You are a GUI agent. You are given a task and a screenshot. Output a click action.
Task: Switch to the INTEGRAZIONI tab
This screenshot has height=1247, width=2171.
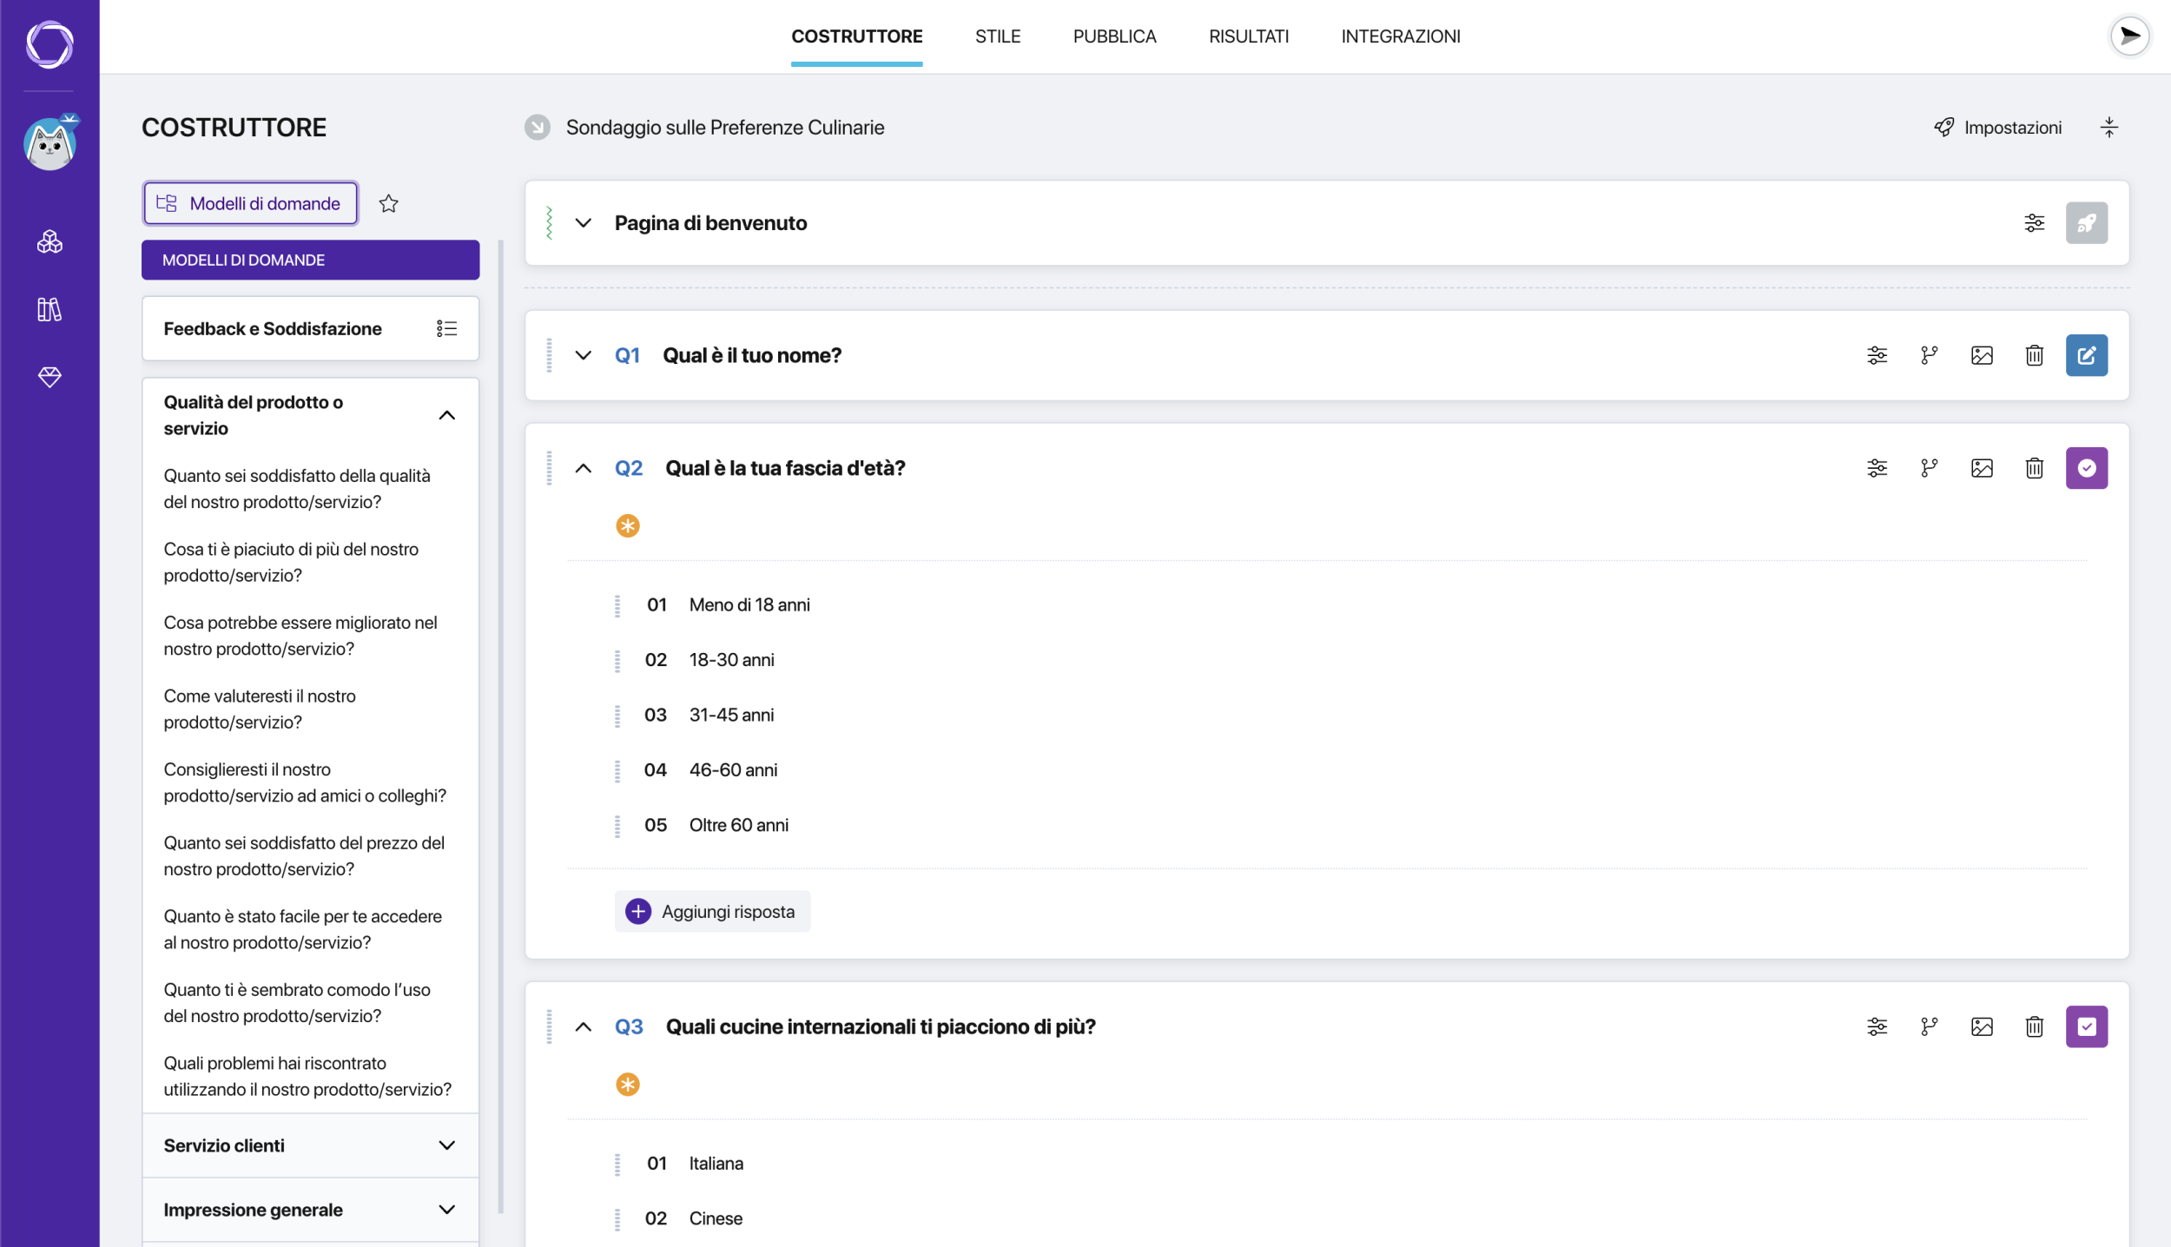(x=1401, y=36)
